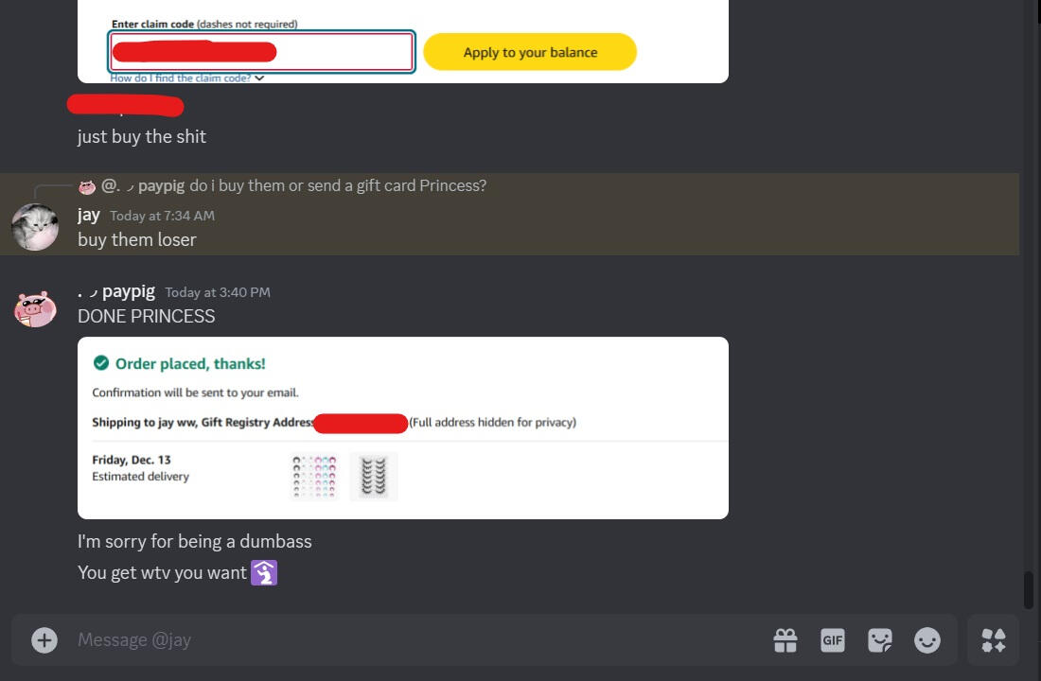Click the replied message 'do i buy them' preview
Screen dimensions: 1041x681
coord(337,185)
